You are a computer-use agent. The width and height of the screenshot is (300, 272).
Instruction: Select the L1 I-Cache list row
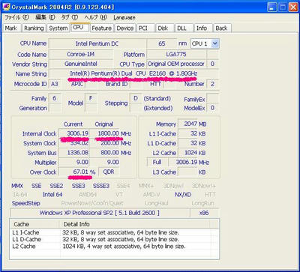[x=114, y=232]
